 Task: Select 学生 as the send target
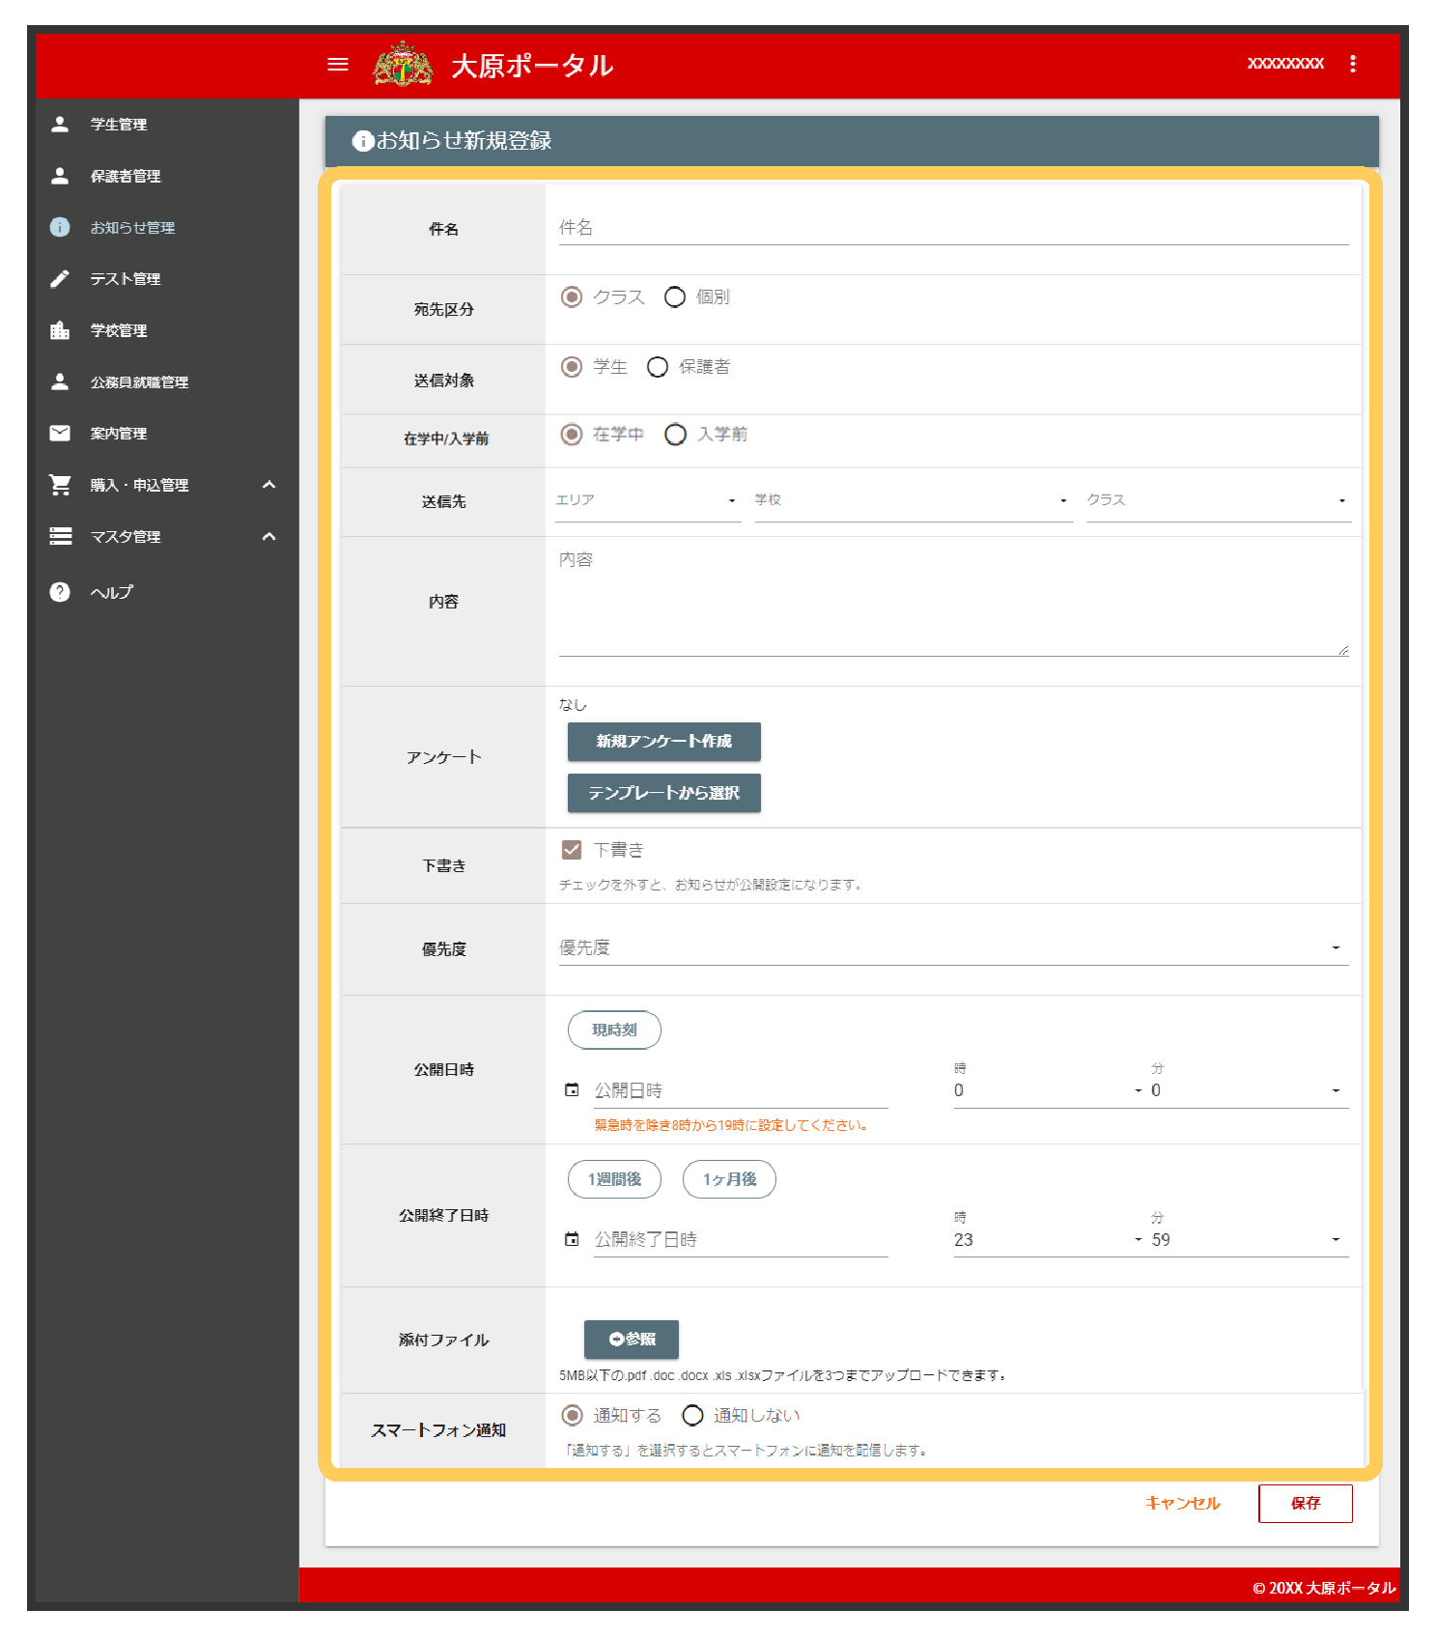(572, 367)
